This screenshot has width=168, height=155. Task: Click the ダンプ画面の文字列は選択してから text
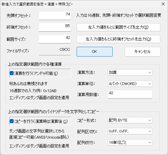(37, 131)
